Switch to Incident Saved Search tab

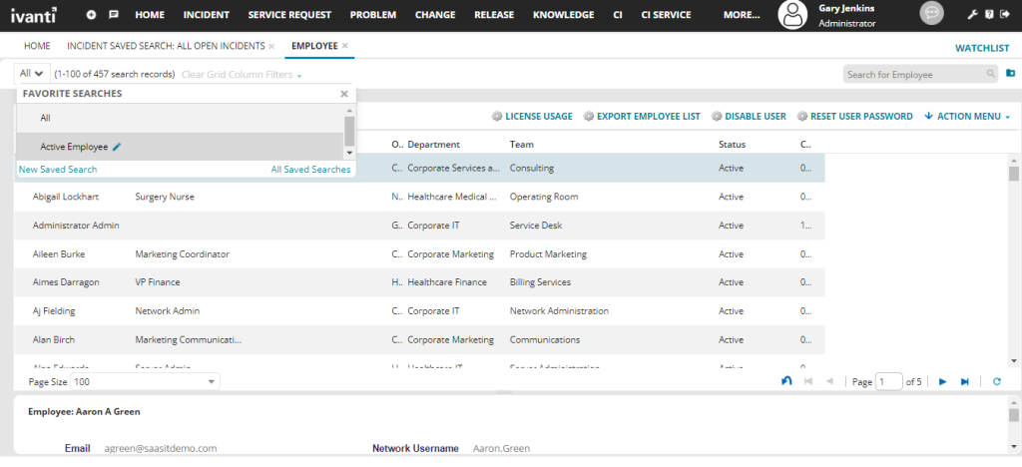tap(166, 46)
